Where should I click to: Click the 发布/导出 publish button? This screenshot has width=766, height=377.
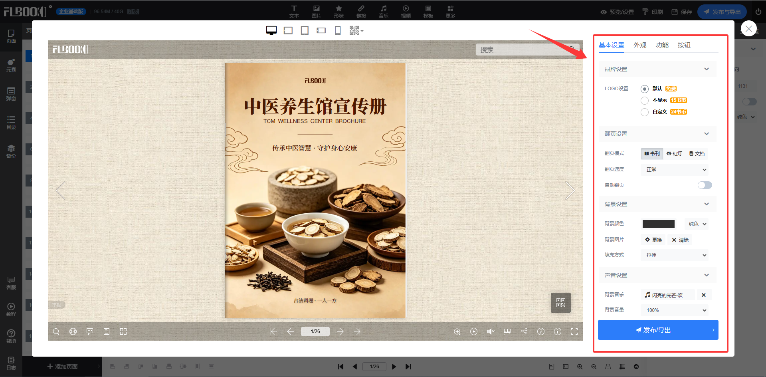coord(657,330)
